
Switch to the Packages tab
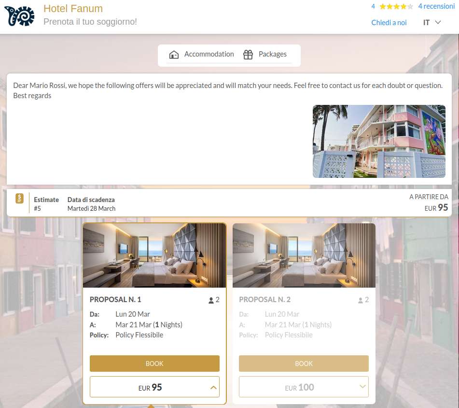pyautogui.click(x=265, y=55)
